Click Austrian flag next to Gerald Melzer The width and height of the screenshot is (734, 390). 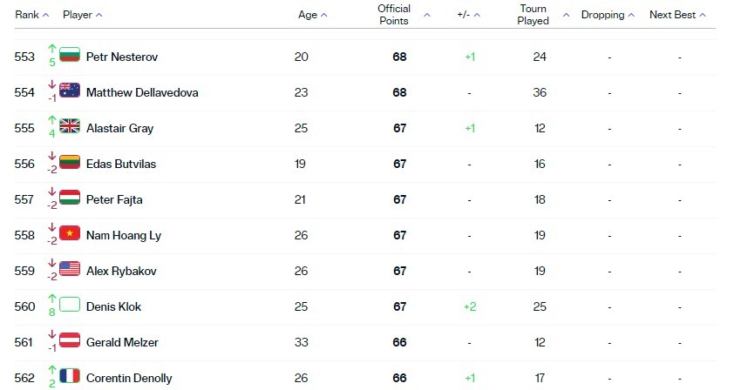point(69,340)
